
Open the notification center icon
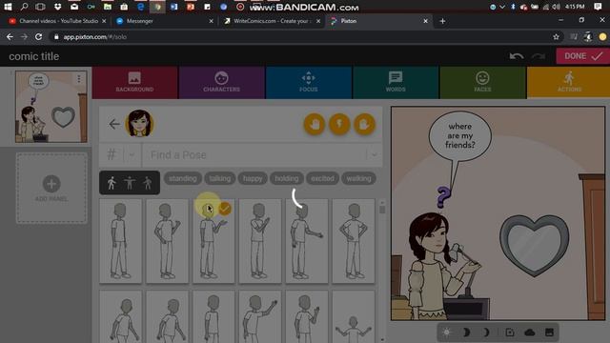tap(598, 7)
